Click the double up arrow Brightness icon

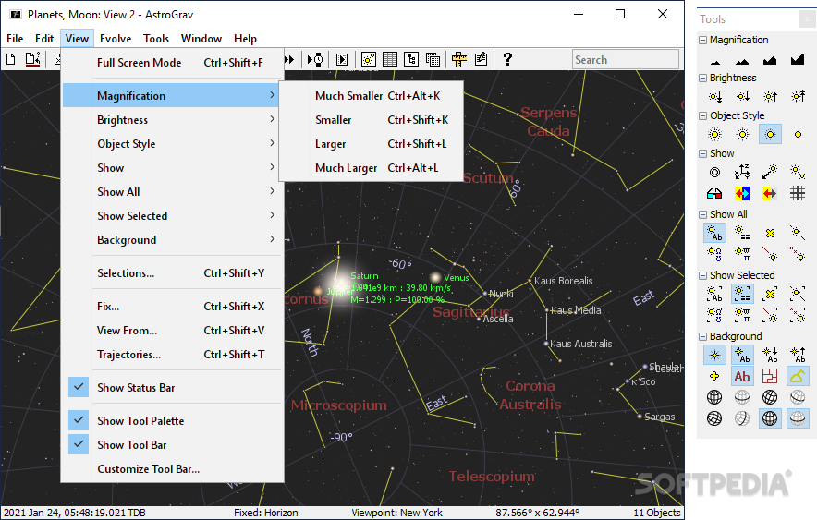point(798,96)
